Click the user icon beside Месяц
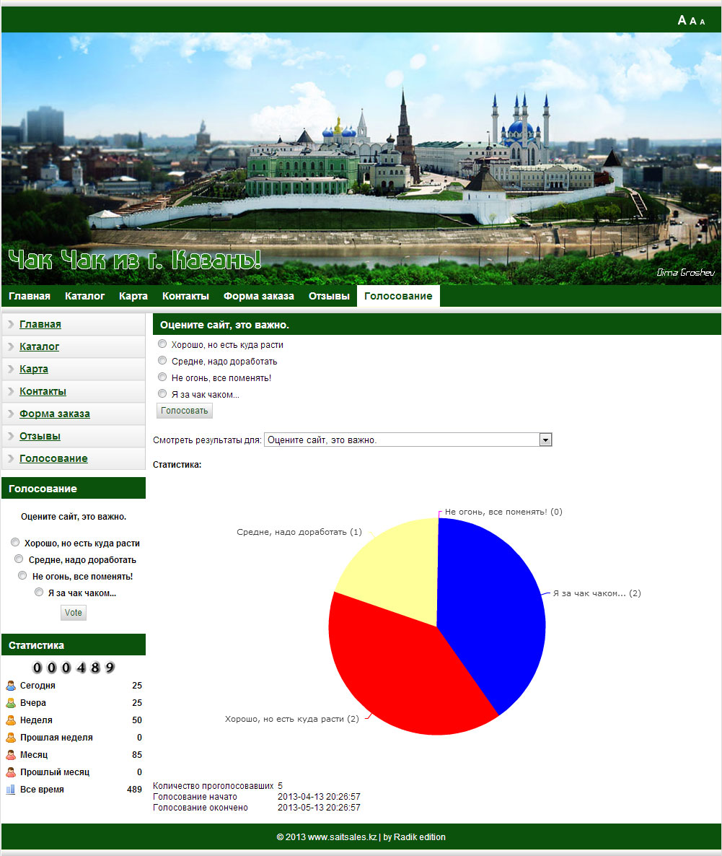This screenshot has height=856, width=722. pos(11,755)
